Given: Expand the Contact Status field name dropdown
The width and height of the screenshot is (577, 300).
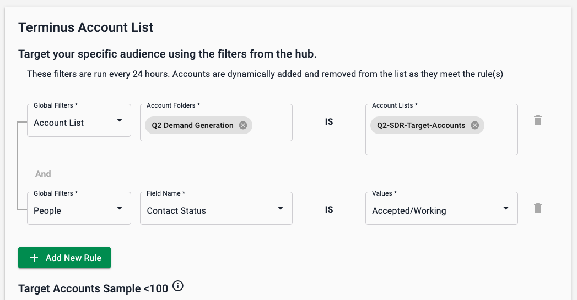Looking at the screenshot, I should point(217,208).
